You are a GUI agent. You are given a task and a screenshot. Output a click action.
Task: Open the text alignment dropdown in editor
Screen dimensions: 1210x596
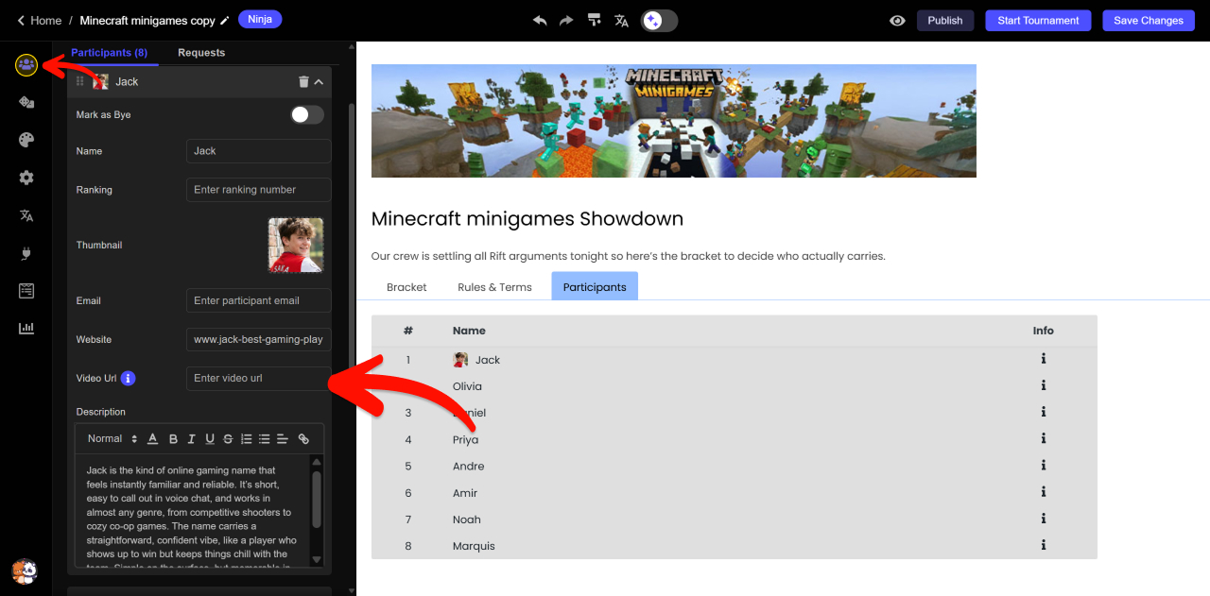tap(283, 439)
